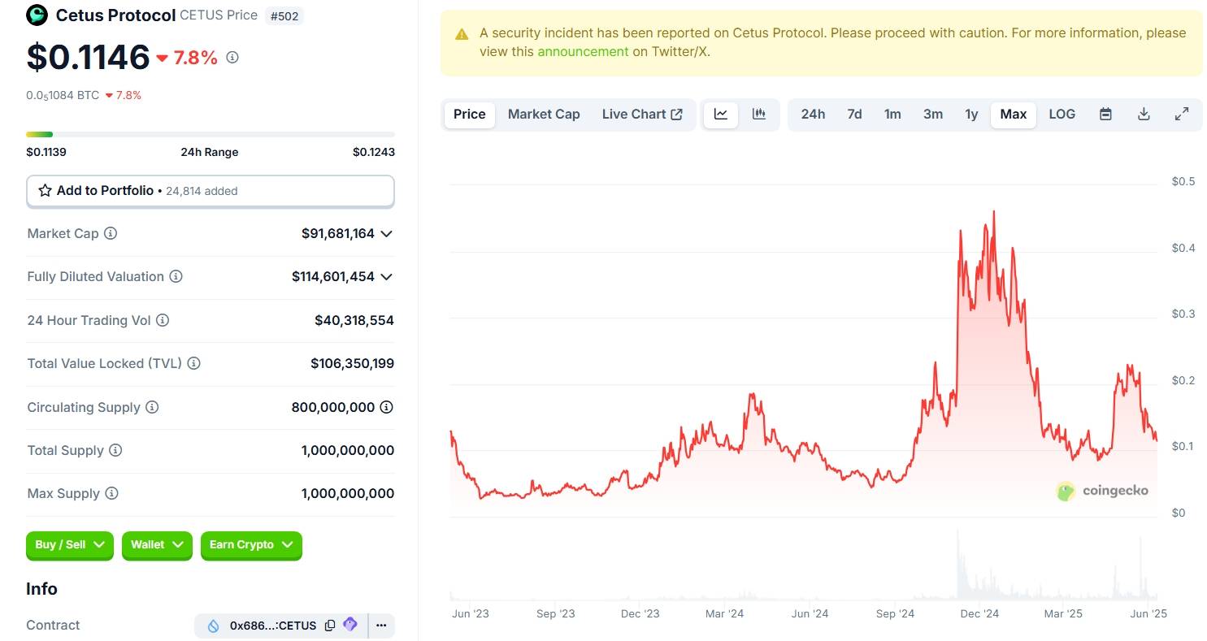Image resolution: width=1207 pixels, height=641 pixels.
Task: Click the $0.1243 24h high value
Action: [x=374, y=152]
